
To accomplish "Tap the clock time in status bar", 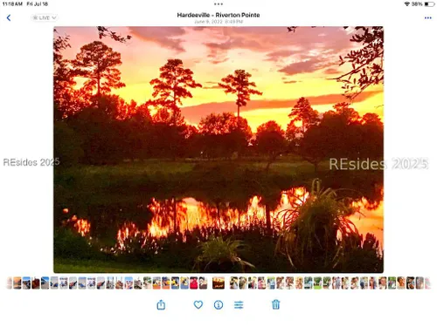I will tap(12, 4).
